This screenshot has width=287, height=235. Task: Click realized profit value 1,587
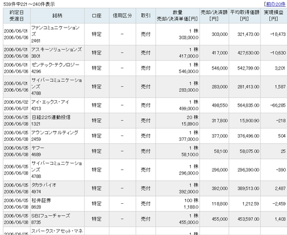pyautogui.click(x=280, y=87)
